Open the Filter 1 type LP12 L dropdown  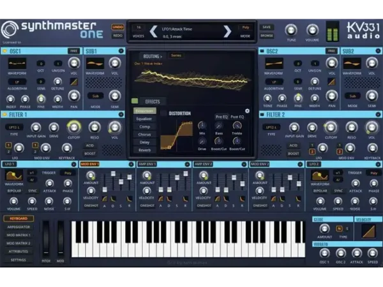[14, 128]
